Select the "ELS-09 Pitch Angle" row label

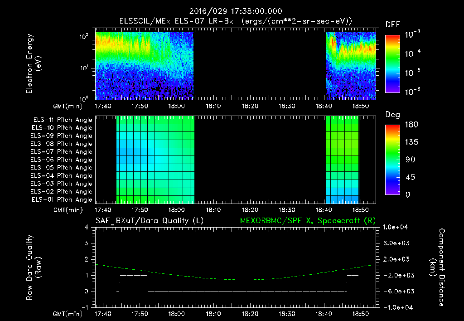tap(62, 136)
